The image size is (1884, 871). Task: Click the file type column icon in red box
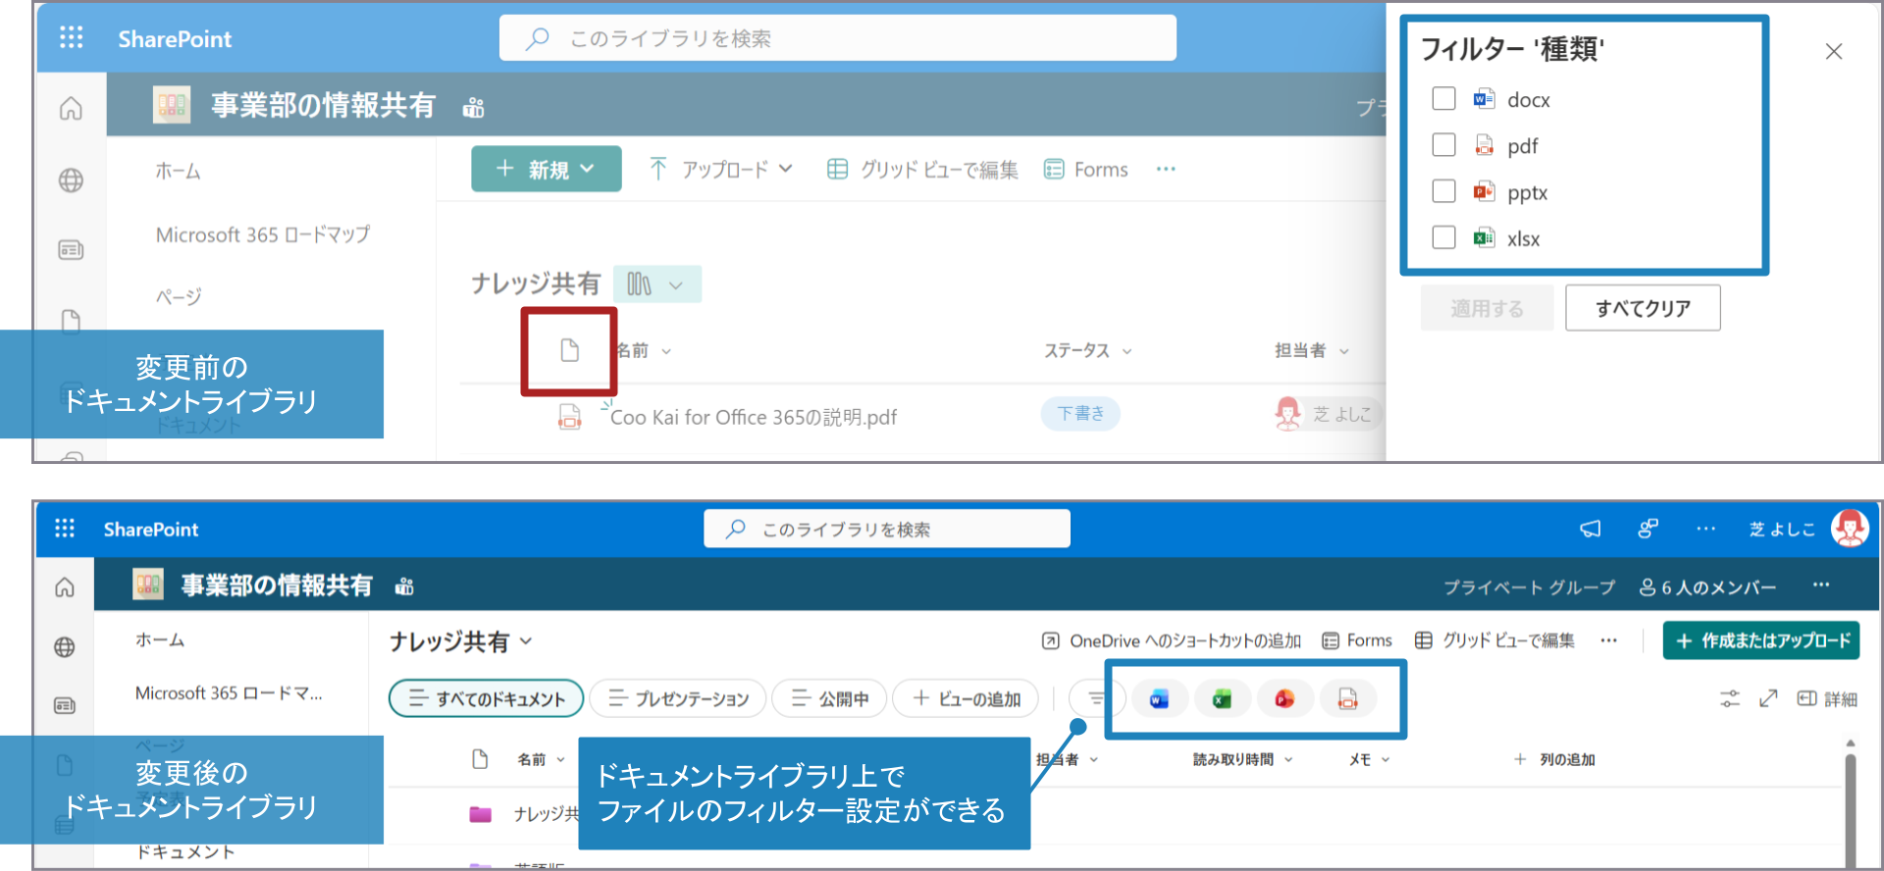click(569, 350)
